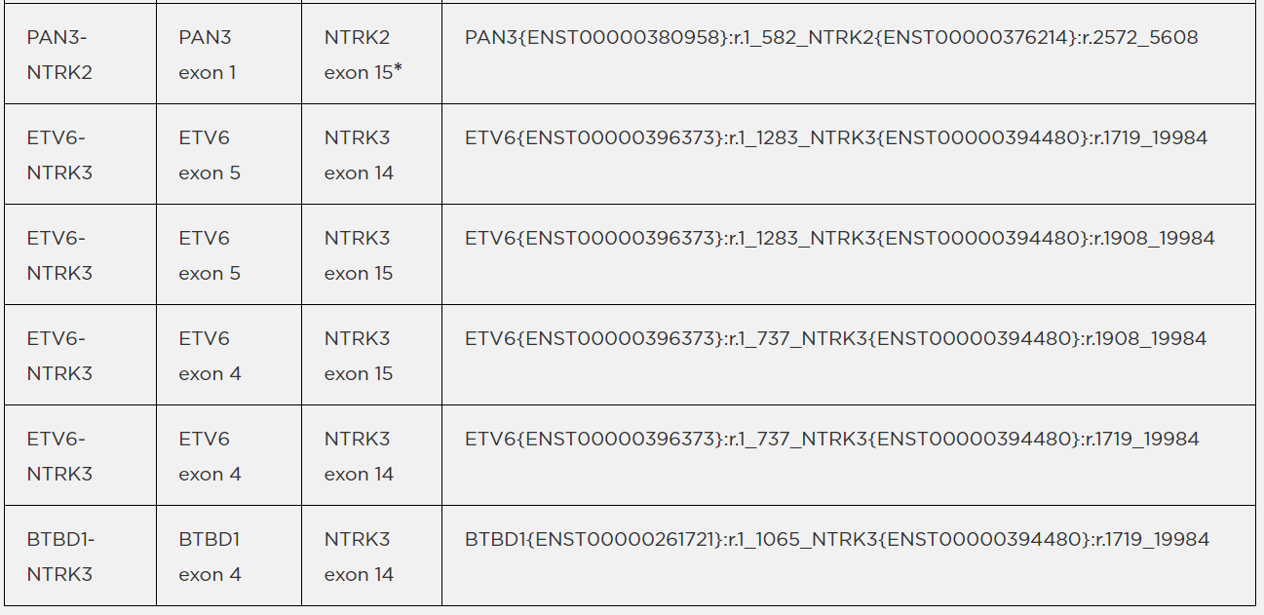Viewport: 1264px width, 615px height.
Task: Select NTRK3 exon 15 beside ETV6 exon 4
Action: (x=359, y=356)
